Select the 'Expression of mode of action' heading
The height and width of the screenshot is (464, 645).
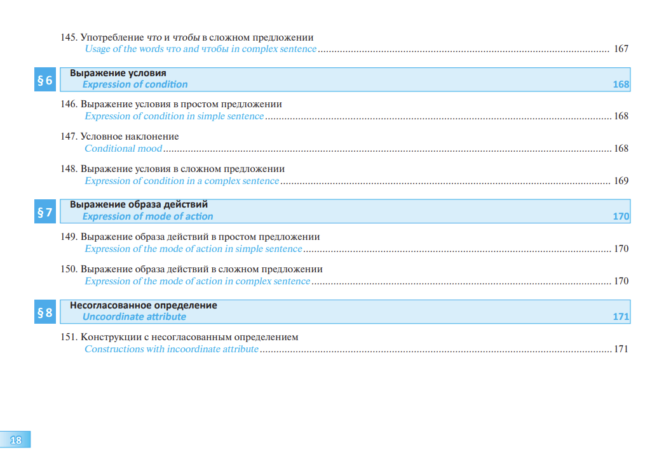[147, 216]
